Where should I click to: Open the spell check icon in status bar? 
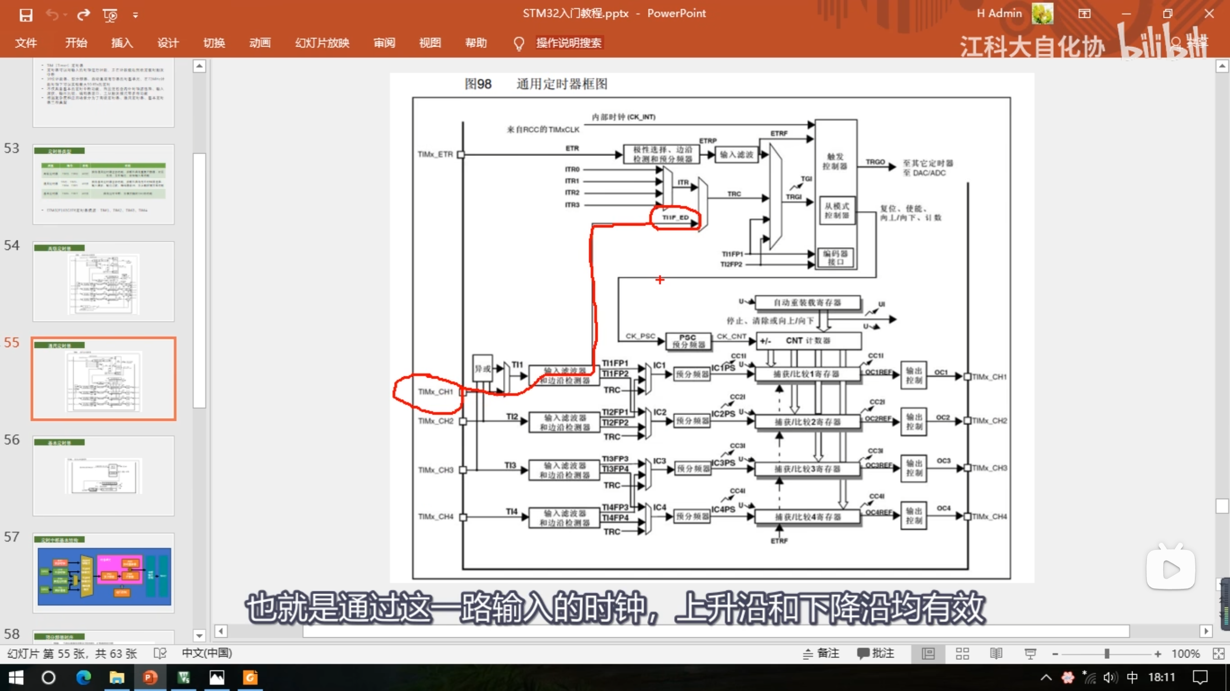160,653
